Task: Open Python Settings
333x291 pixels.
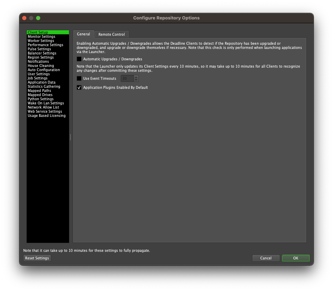Action: pos(48,99)
